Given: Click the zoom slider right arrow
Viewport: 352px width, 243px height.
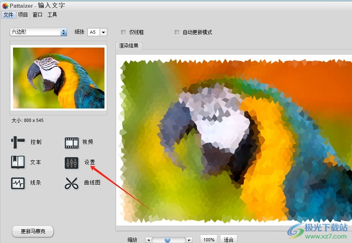Looking at the screenshot, I should tap(189, 240).
